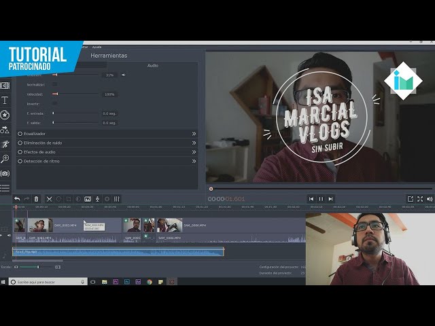Skip to next frame in player
The image size is (435, 326).
330,199
